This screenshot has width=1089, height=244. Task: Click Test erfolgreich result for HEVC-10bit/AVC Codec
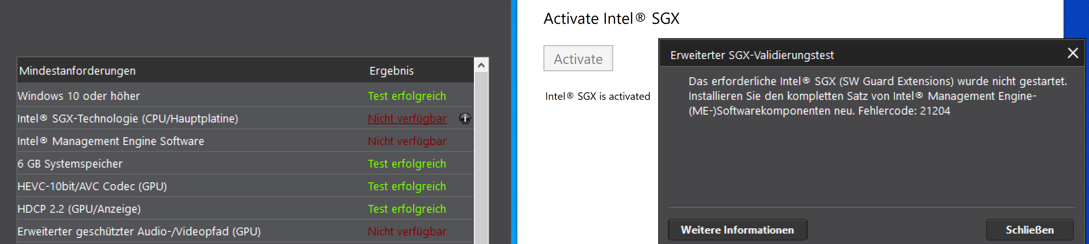(407, 186)
